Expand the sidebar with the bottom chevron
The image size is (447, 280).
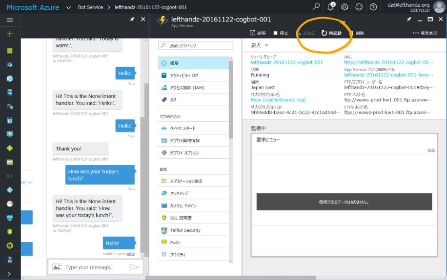[9, 274]
